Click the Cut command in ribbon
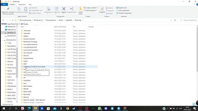198x111 pixels. (33, 8)
